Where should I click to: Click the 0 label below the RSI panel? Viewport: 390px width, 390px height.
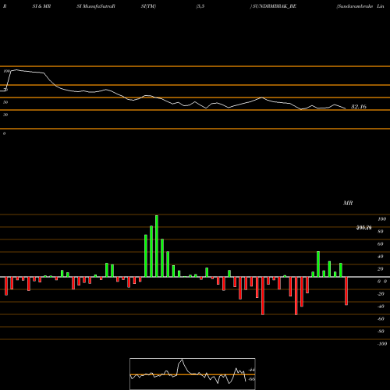pyautogui.click(x=4, y=133)
